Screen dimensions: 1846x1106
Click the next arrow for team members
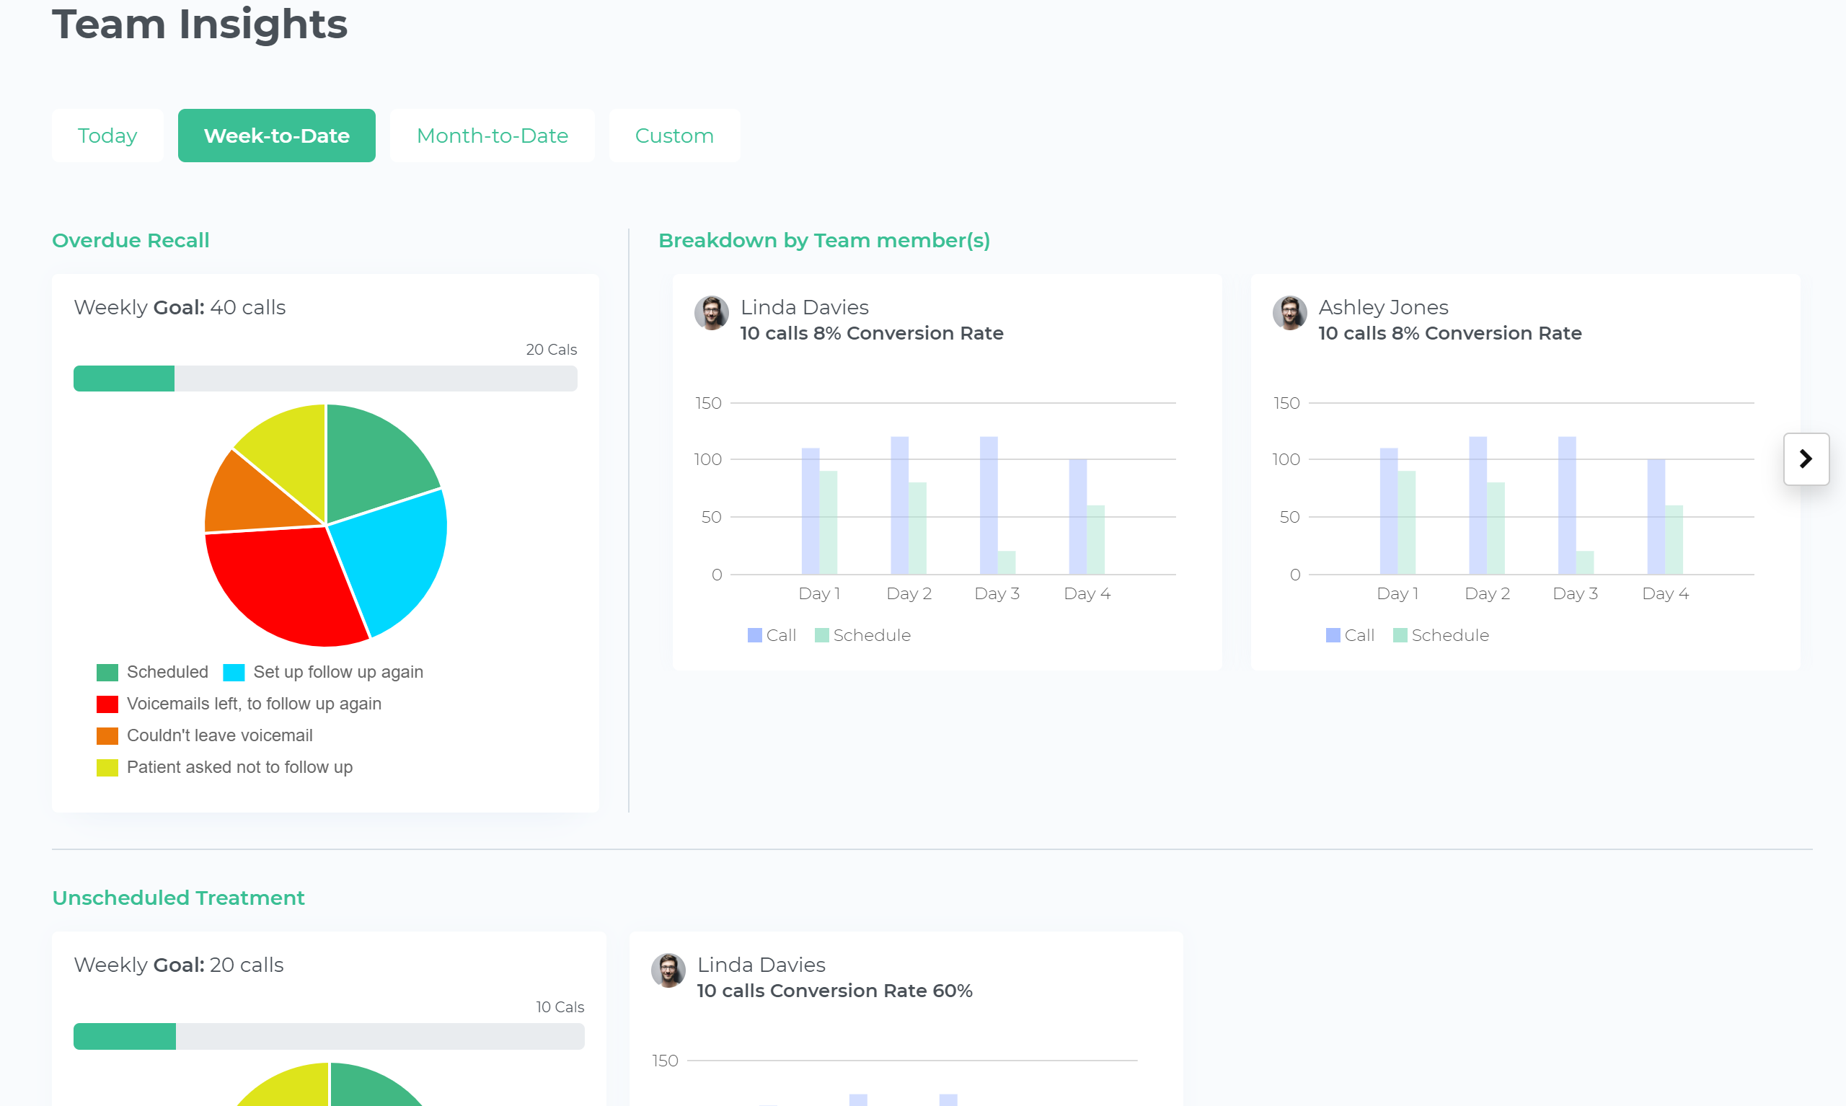[1805, 459]
